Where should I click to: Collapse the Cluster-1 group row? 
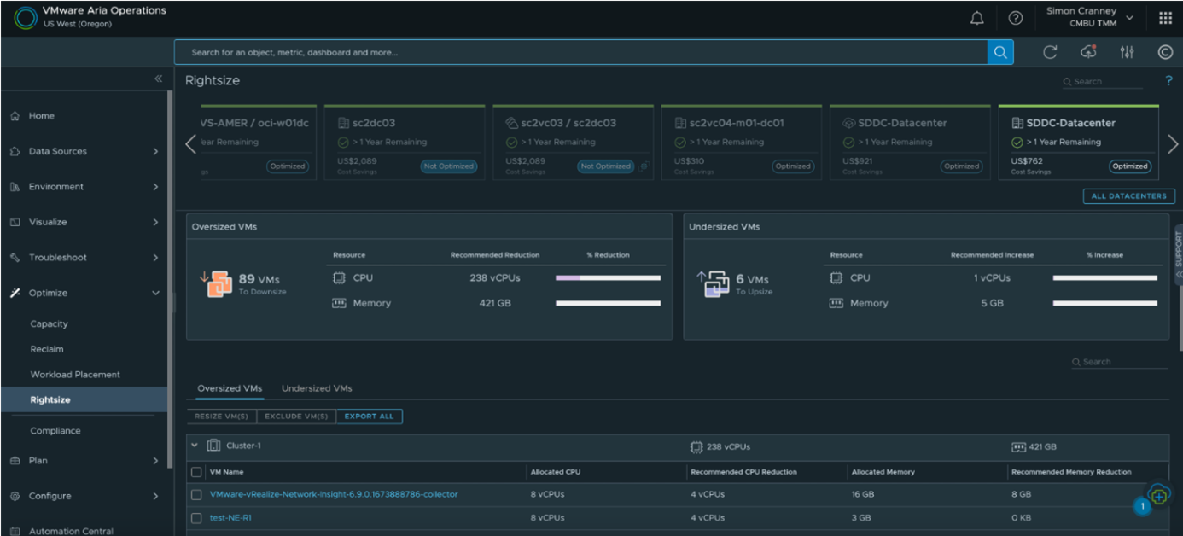[x=195, y=446]
